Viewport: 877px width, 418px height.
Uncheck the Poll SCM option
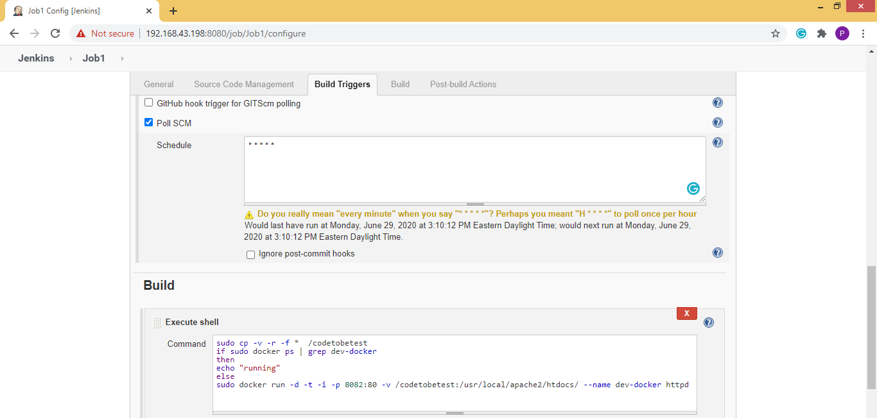pyautogui.click(x=148, y=122)
